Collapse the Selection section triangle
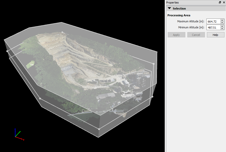The image size is (226, 152). click(x=169, y=8)
